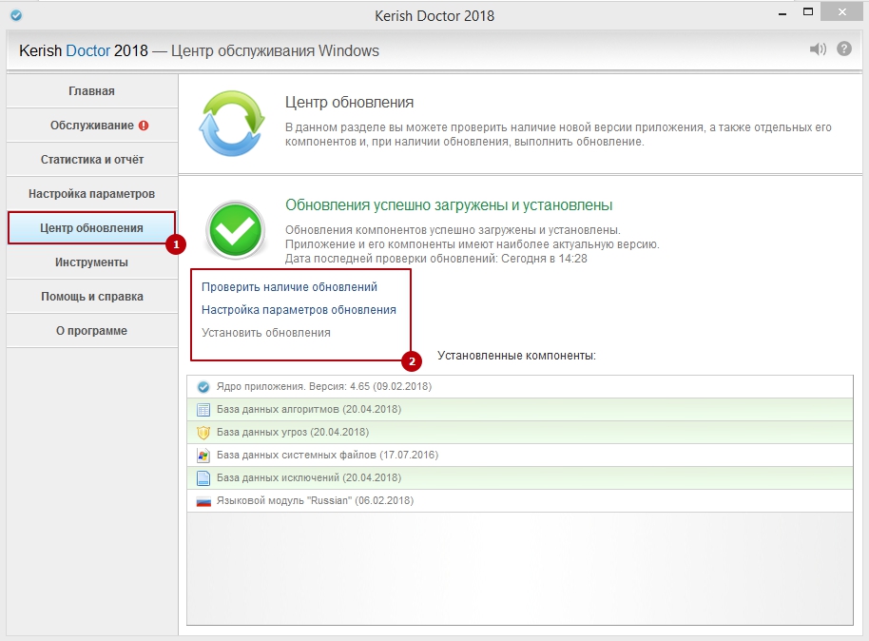Click the red alert badge beside Обслуживание
Image resolution: width=869 pixels, height=641 pixels.
coord(144,126)
